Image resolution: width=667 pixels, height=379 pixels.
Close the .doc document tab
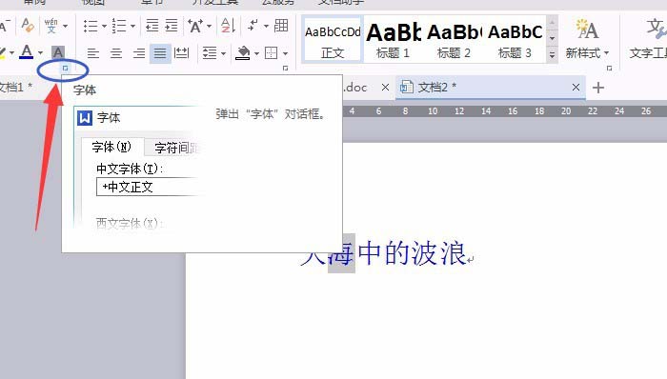(x=385, y=87)
